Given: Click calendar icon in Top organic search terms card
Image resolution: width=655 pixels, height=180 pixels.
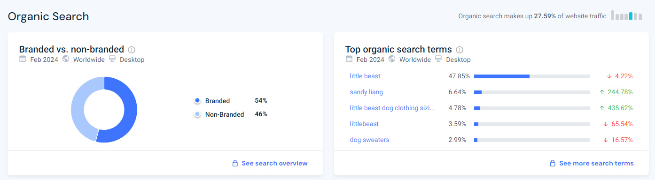Looking at the screenshot, I should pyautogui.click(x=349, y=59).
